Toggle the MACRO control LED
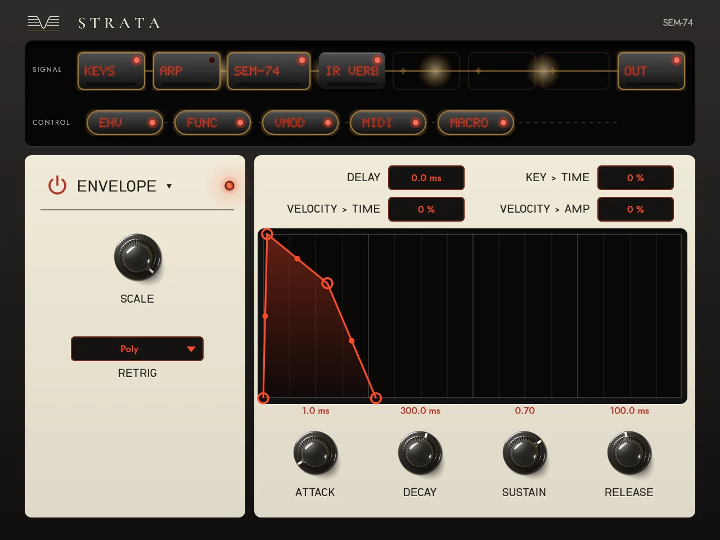 (x=503, y=123)
